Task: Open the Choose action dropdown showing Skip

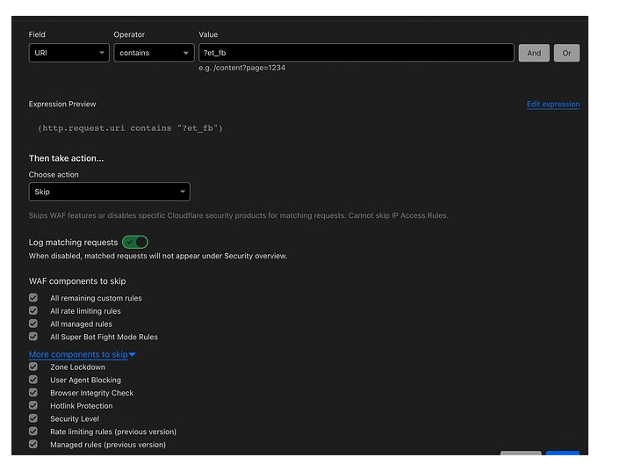Action: point(109,192)
